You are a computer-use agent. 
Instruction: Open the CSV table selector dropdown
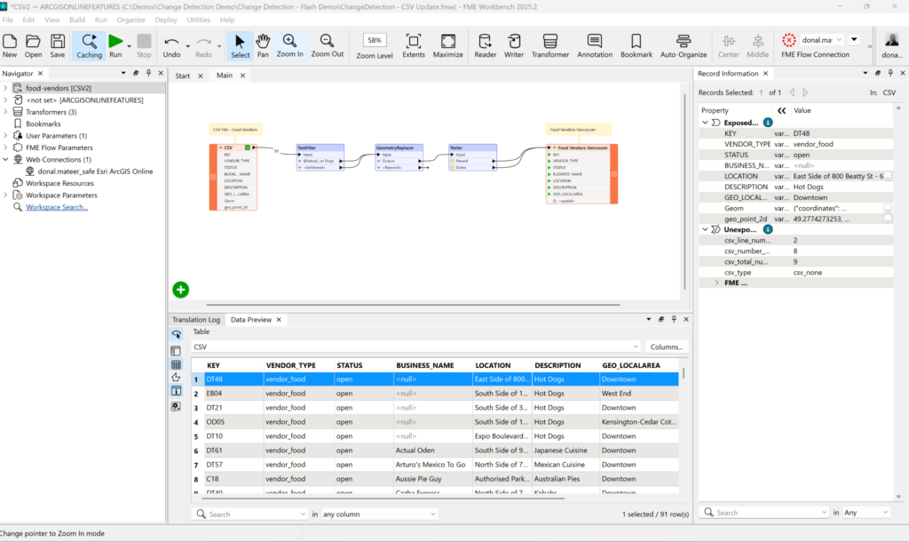click(x=635, y=347)
